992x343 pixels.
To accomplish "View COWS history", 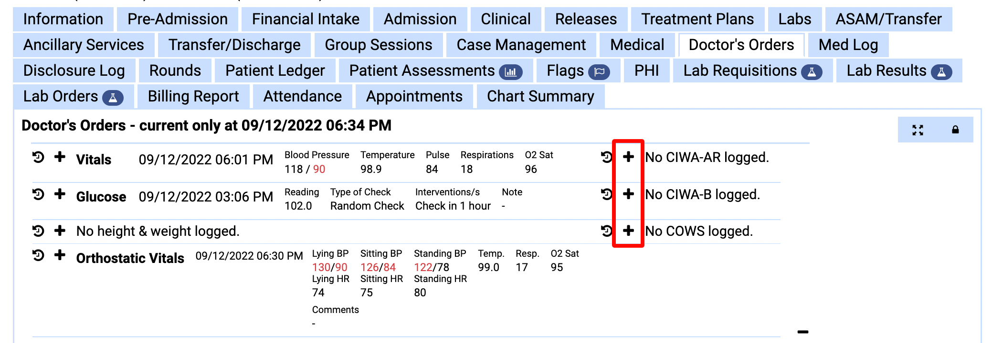I will (607, 231).
